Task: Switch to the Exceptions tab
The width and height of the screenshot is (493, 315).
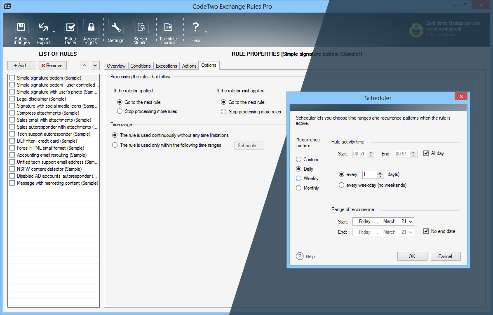Action: [x=166, y=66]
